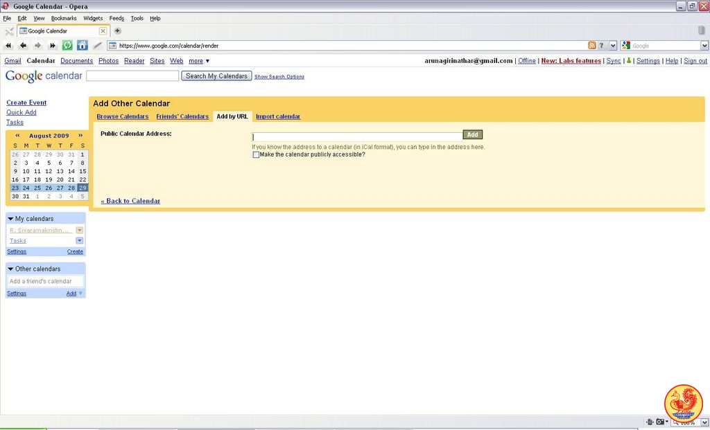Click the Public Calendar Address input field
Image resolution: width=710 pixels, height=430 pixels.
(357, 136)
